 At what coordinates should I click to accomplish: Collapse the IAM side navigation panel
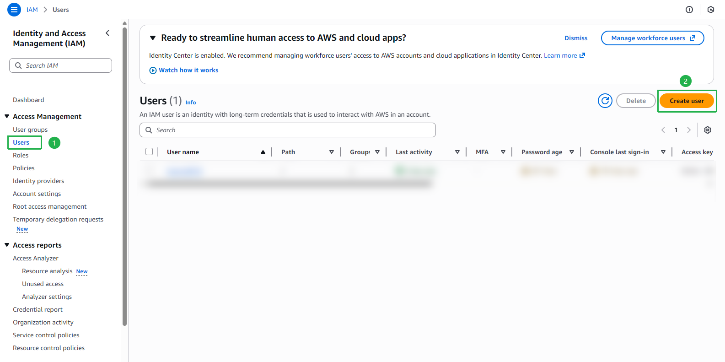107,33
